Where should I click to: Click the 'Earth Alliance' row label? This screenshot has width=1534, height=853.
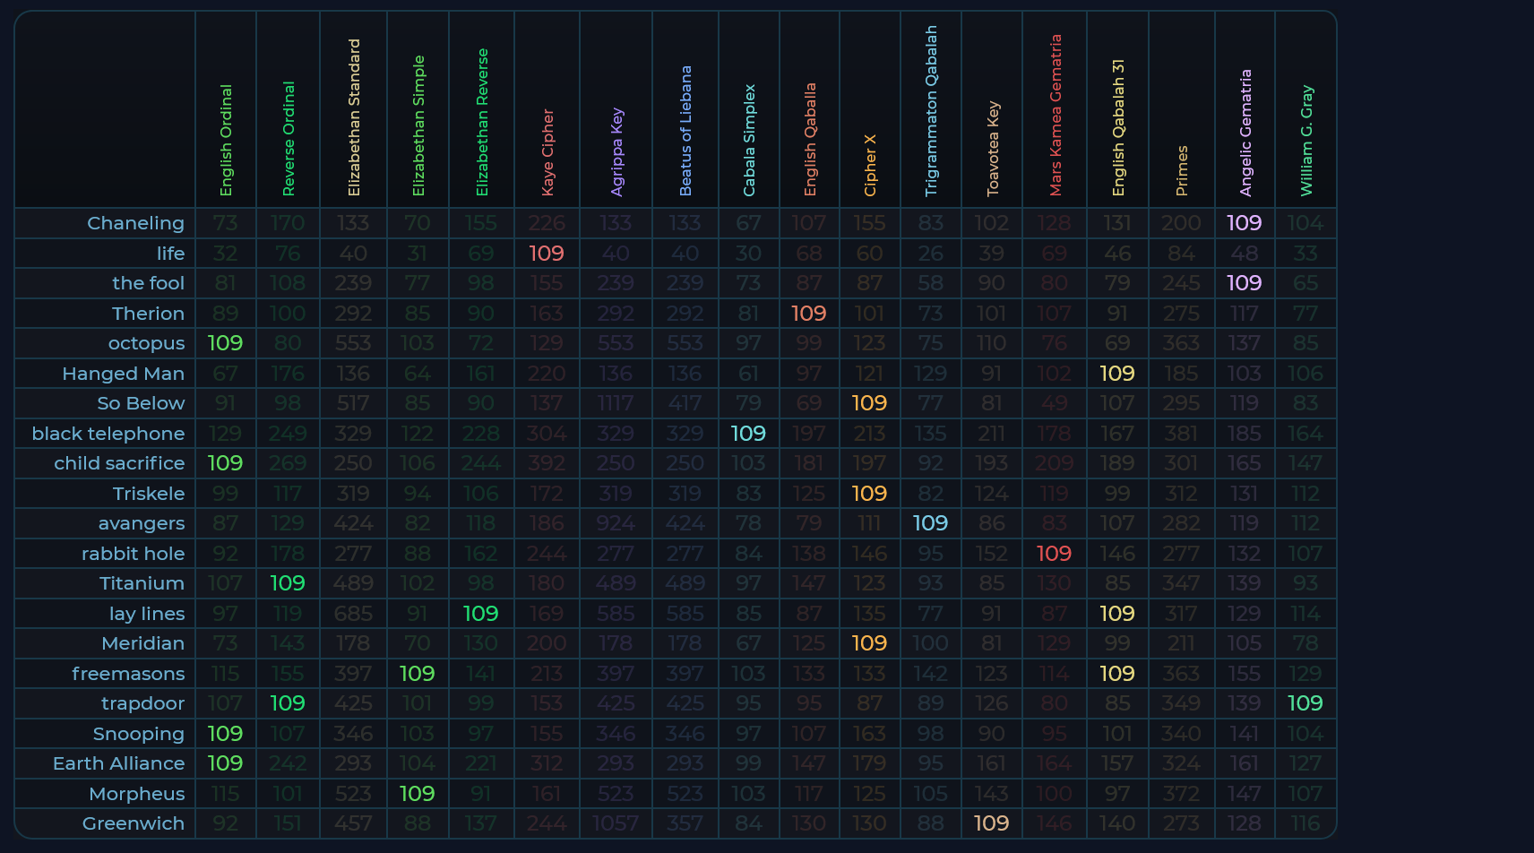[x=118, y=763]
